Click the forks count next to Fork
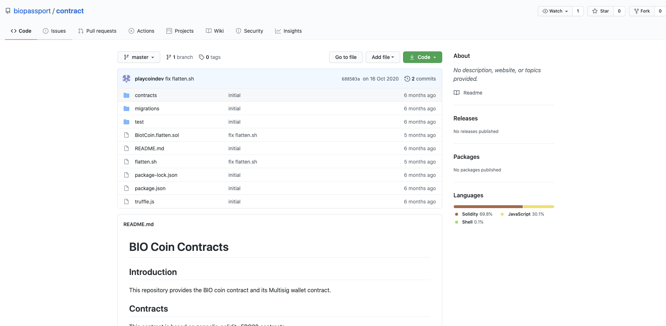Viewport: 666px width, 326px height. (660, 11)
